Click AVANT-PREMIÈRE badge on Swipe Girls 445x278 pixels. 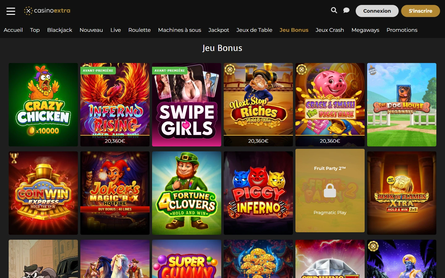coord(170,70)
